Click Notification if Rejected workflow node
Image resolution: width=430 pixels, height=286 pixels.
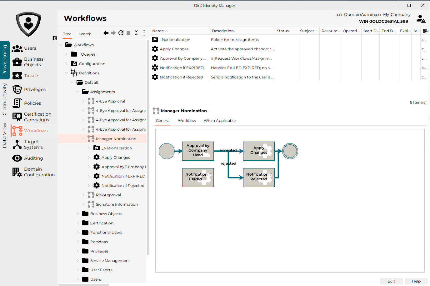tap(259, 178)
